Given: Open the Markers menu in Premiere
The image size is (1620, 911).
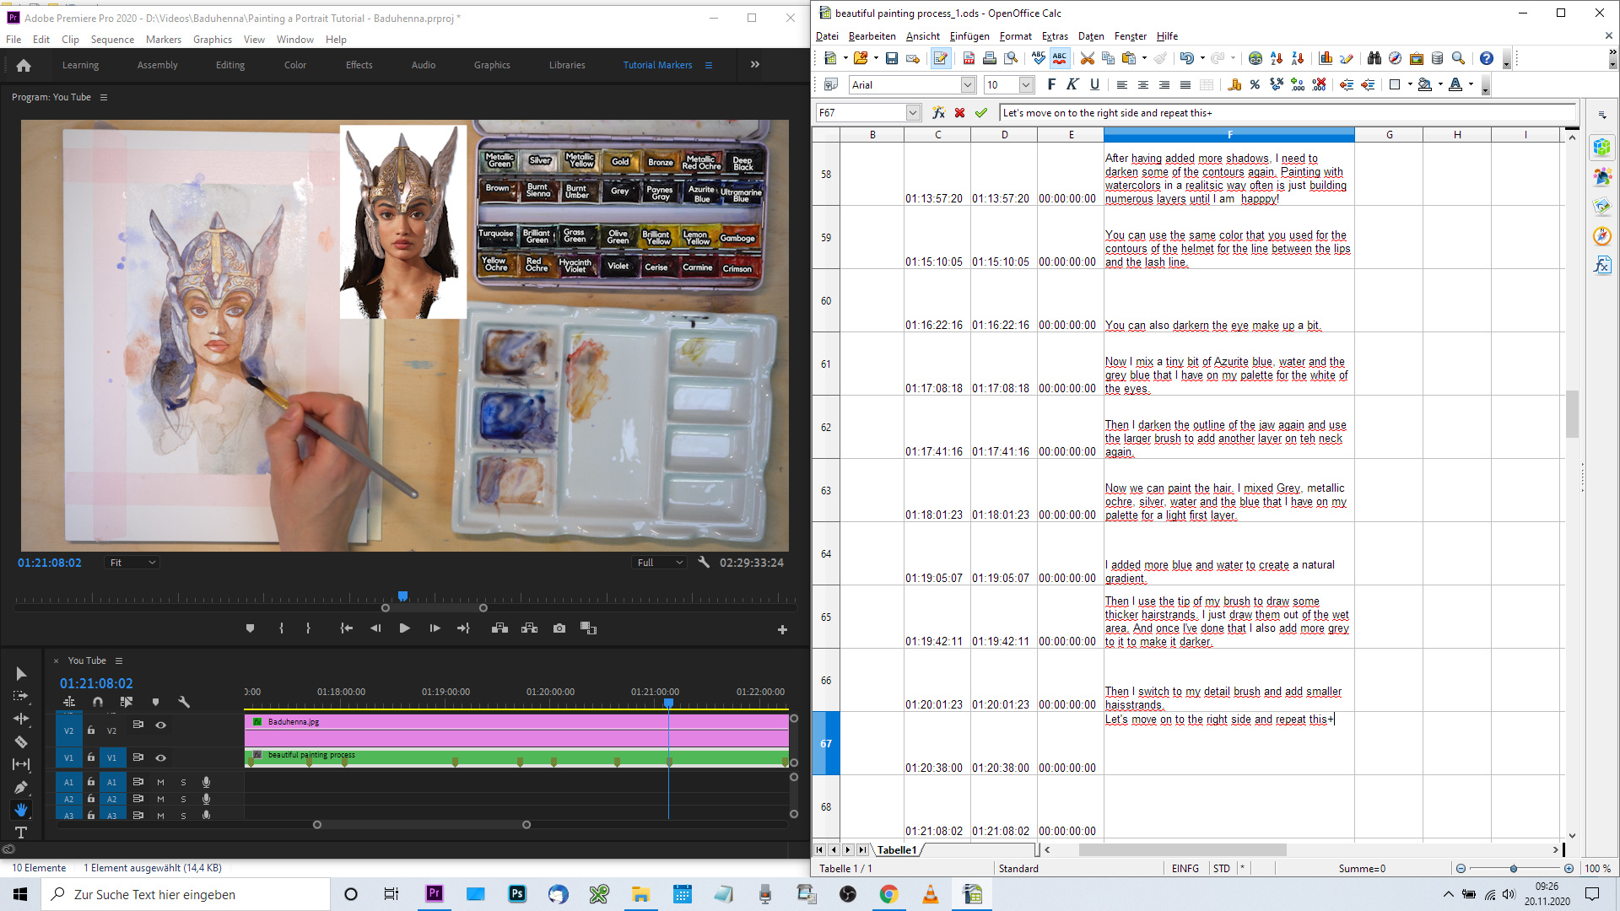Looking at the screenshot, I should click(163, 40).
